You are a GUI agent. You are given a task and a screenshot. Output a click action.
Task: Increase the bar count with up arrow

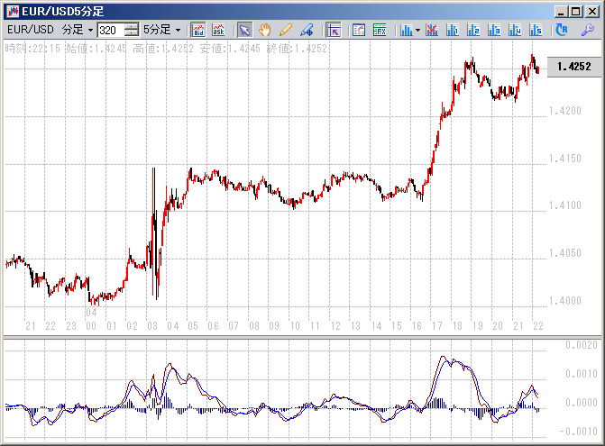click(132, 27)
